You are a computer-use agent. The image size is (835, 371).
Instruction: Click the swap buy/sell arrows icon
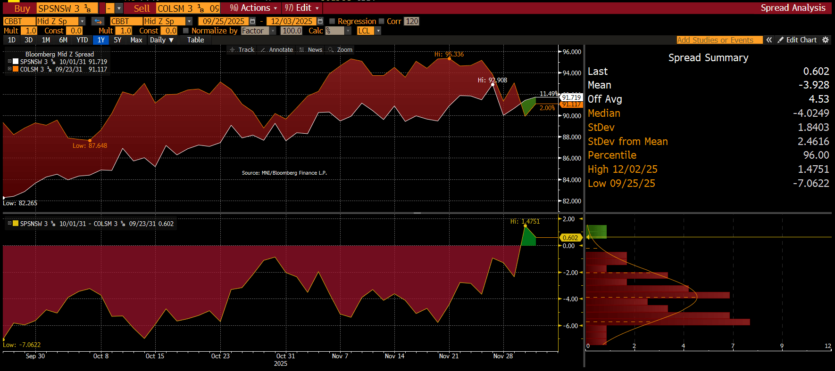point(98,21)
